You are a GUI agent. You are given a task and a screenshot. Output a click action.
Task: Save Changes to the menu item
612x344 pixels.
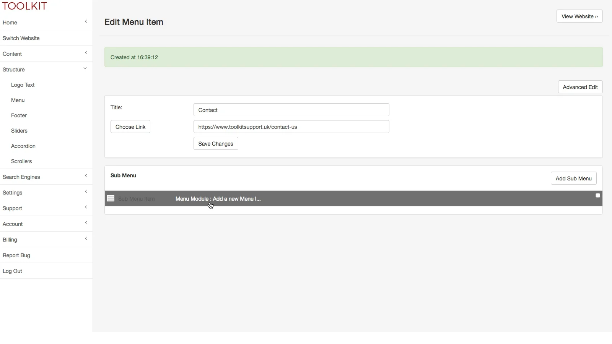pos(216,144)
